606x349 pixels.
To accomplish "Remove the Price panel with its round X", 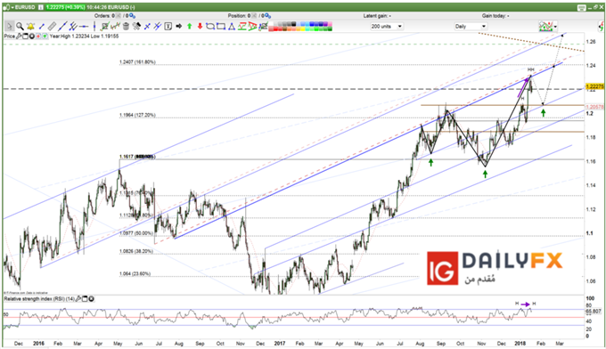I will pos(32,37).
